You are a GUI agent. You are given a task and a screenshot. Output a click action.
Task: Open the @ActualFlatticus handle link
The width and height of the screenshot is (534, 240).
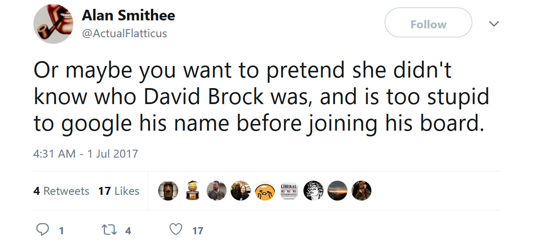(x=124, y=34)
